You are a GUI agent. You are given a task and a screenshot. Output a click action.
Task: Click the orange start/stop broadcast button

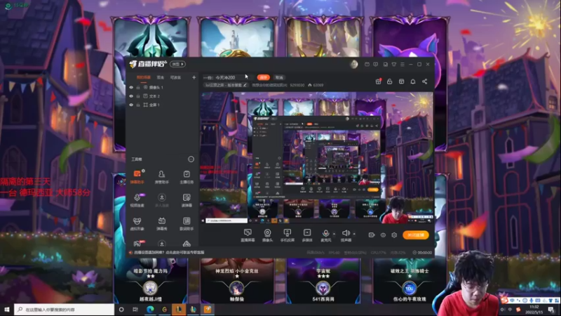point(416,235)
